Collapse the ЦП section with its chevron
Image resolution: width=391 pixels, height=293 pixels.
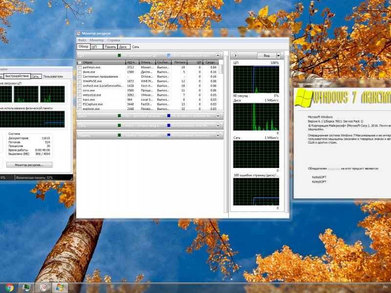click(x=217, y=55)
